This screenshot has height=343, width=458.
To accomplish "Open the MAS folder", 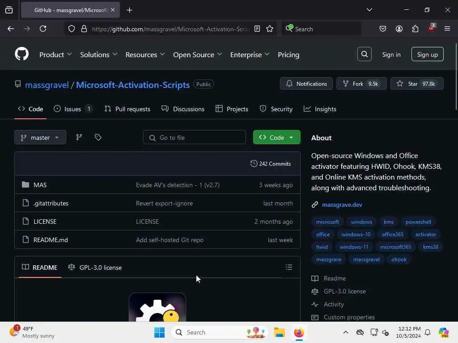I will coord(40,185).
